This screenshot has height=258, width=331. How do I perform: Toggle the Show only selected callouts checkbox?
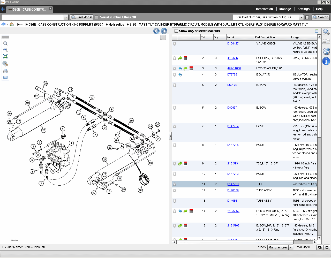point(176,31)
